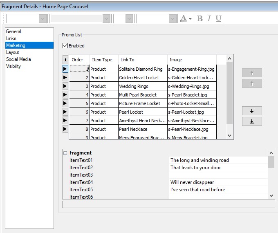
Task: Click the font color icon
Action: pyautogui.click(x=184, y=18)
